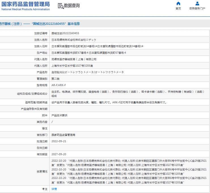Click the 产品名称 label
Screen dimensions: 210x193
[42, 72]
